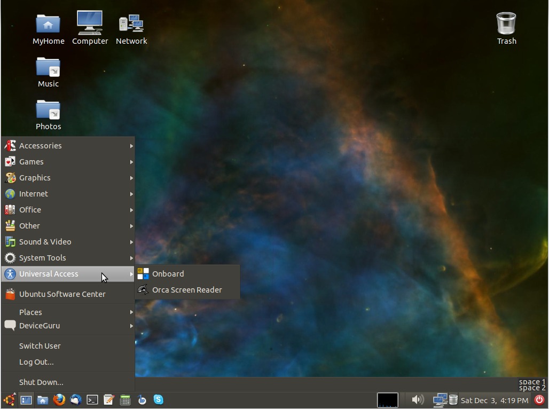The height and width of the screenshot is (409, 549).
Task: Choose Shut Down... from the menu
Action: click(x=68, y=382)
